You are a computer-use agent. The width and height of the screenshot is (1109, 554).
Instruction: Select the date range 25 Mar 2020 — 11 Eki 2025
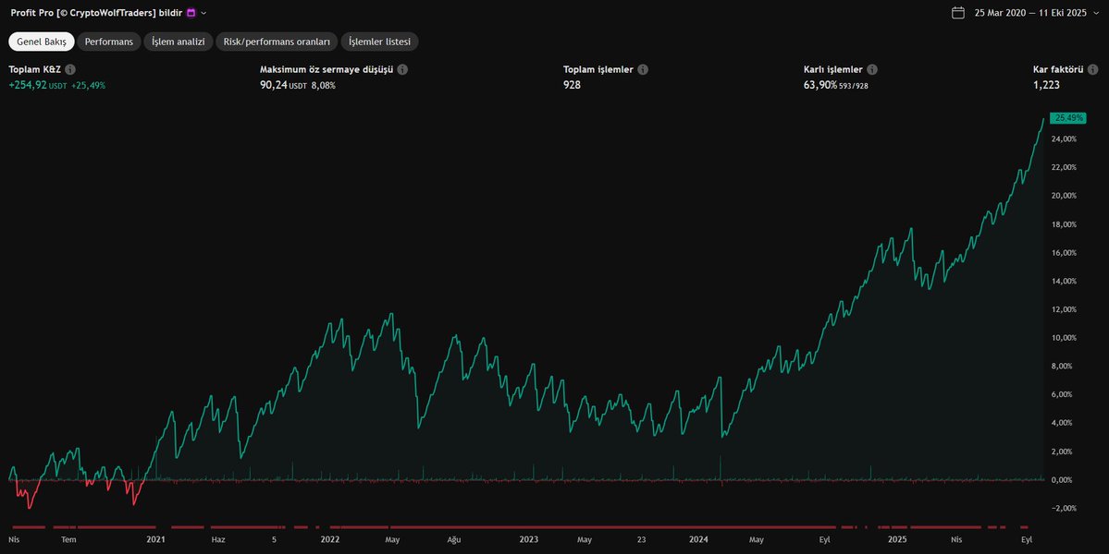click(1029, 13)
